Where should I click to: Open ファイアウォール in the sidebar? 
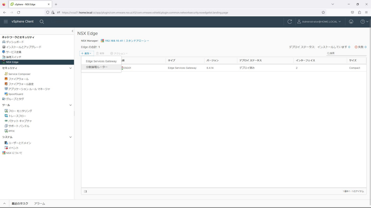[18, 79]
